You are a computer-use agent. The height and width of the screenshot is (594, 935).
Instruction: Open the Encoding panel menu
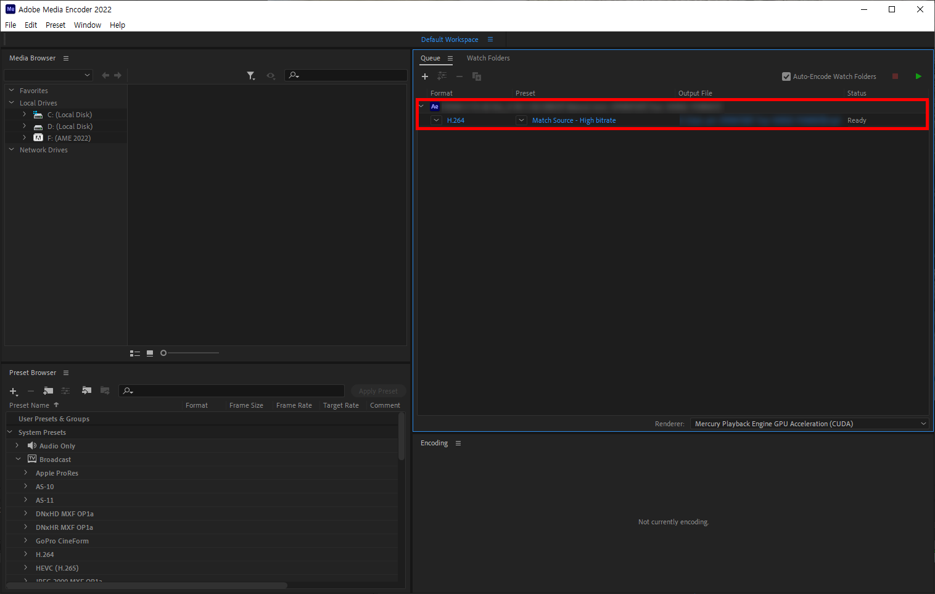(x=458, y=443)
